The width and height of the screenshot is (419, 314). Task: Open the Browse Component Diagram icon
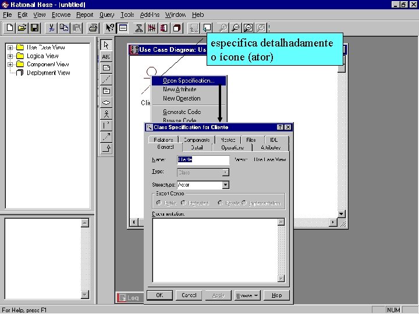coord(164,28)
